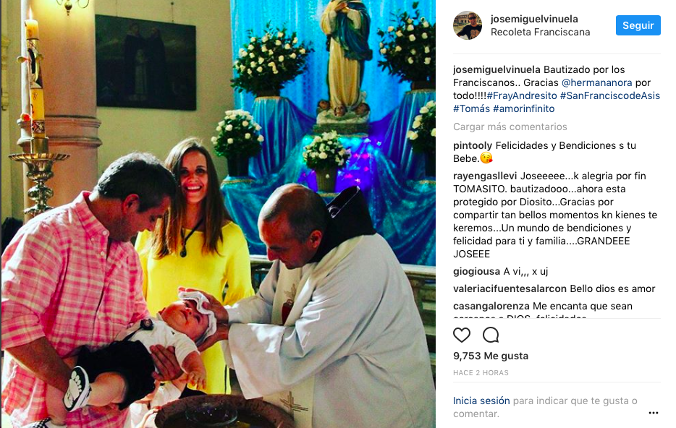Click the Inicia sesión login link

coord(481,401)
